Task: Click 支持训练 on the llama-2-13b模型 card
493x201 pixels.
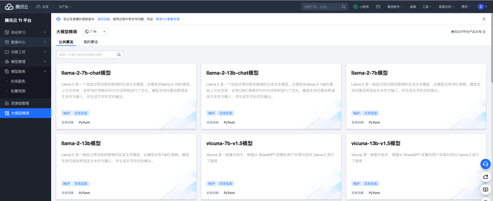Action: (68, 193)
